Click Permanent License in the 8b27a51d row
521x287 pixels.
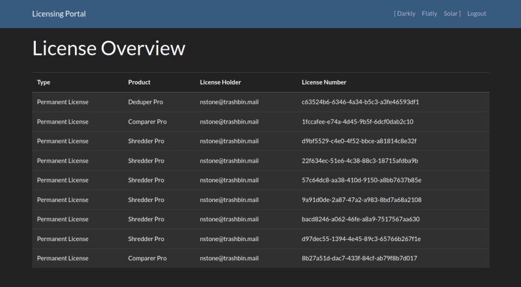(62, 258)
